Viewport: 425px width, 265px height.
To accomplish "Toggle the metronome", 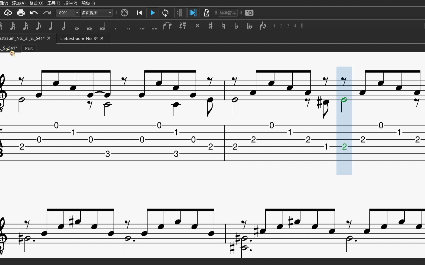I will 206,13.
